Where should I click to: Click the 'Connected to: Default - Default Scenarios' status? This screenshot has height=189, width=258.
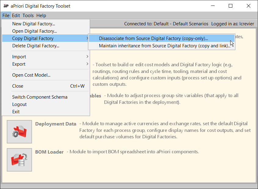pos(166,24)
